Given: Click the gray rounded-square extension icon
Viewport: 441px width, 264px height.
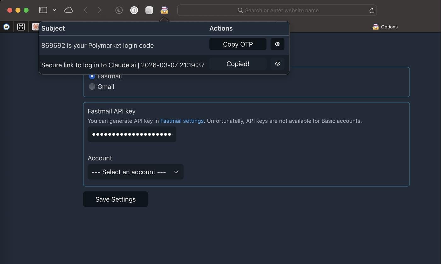Looking at the screenshot, I should tap(149, 10).
